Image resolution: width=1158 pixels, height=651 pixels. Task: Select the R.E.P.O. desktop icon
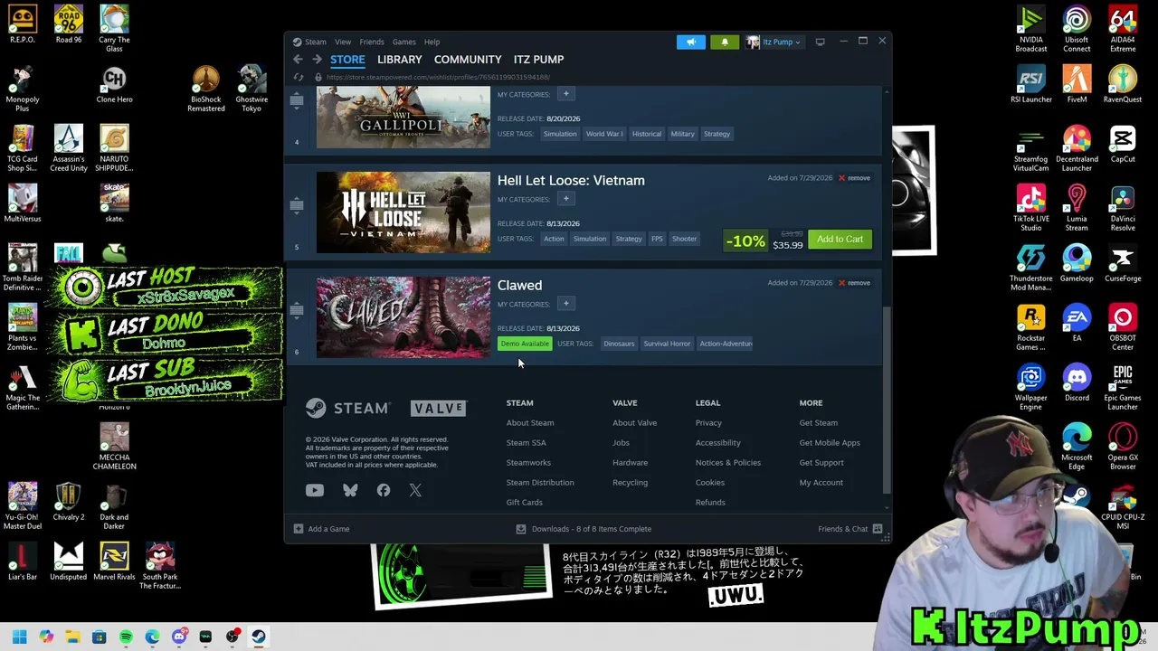click(x=23, y=24)
